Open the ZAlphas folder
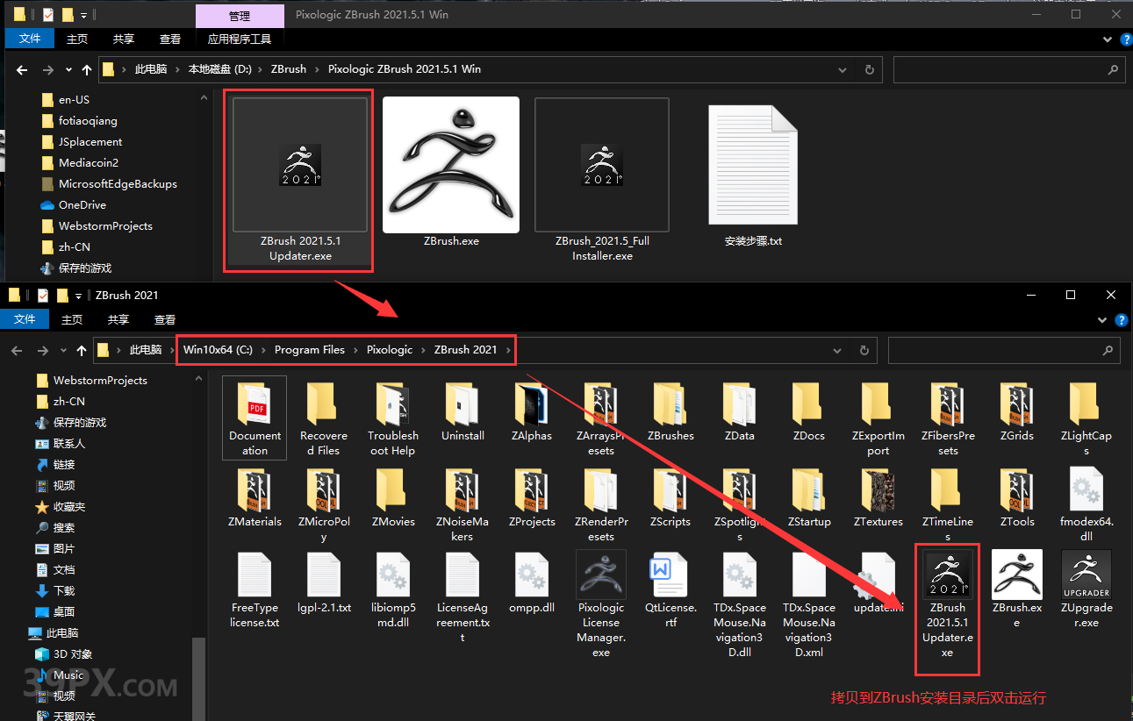The image size is (1133, 721). (532, 413)
